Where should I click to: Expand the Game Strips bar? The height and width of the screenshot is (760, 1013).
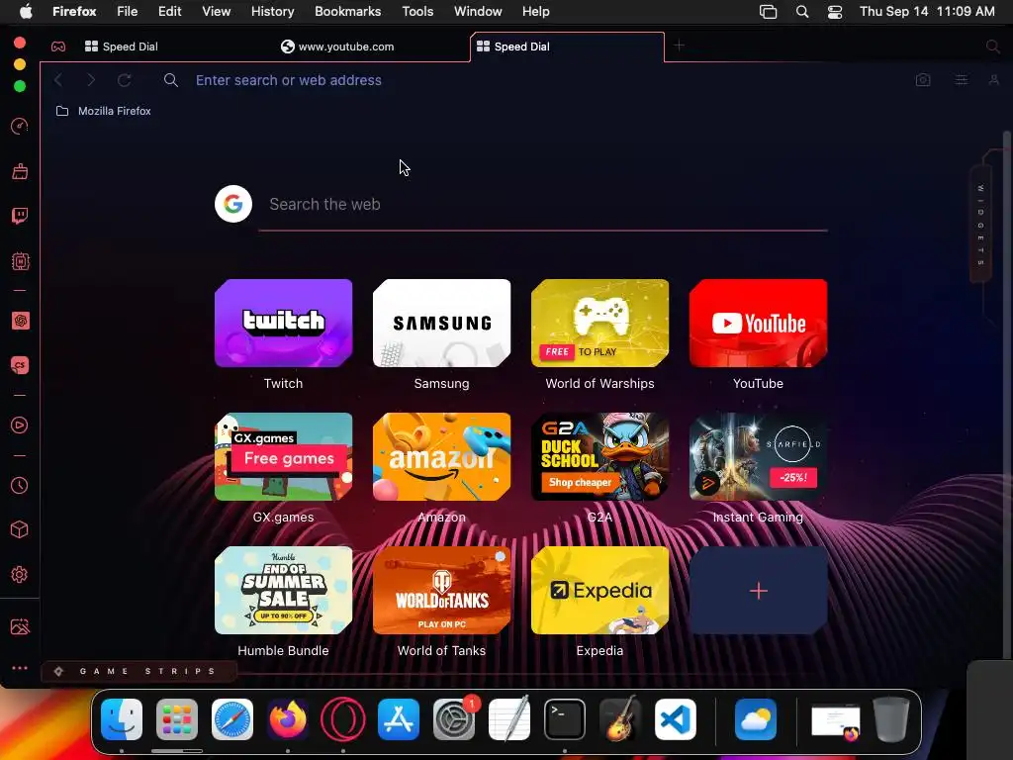138,672
